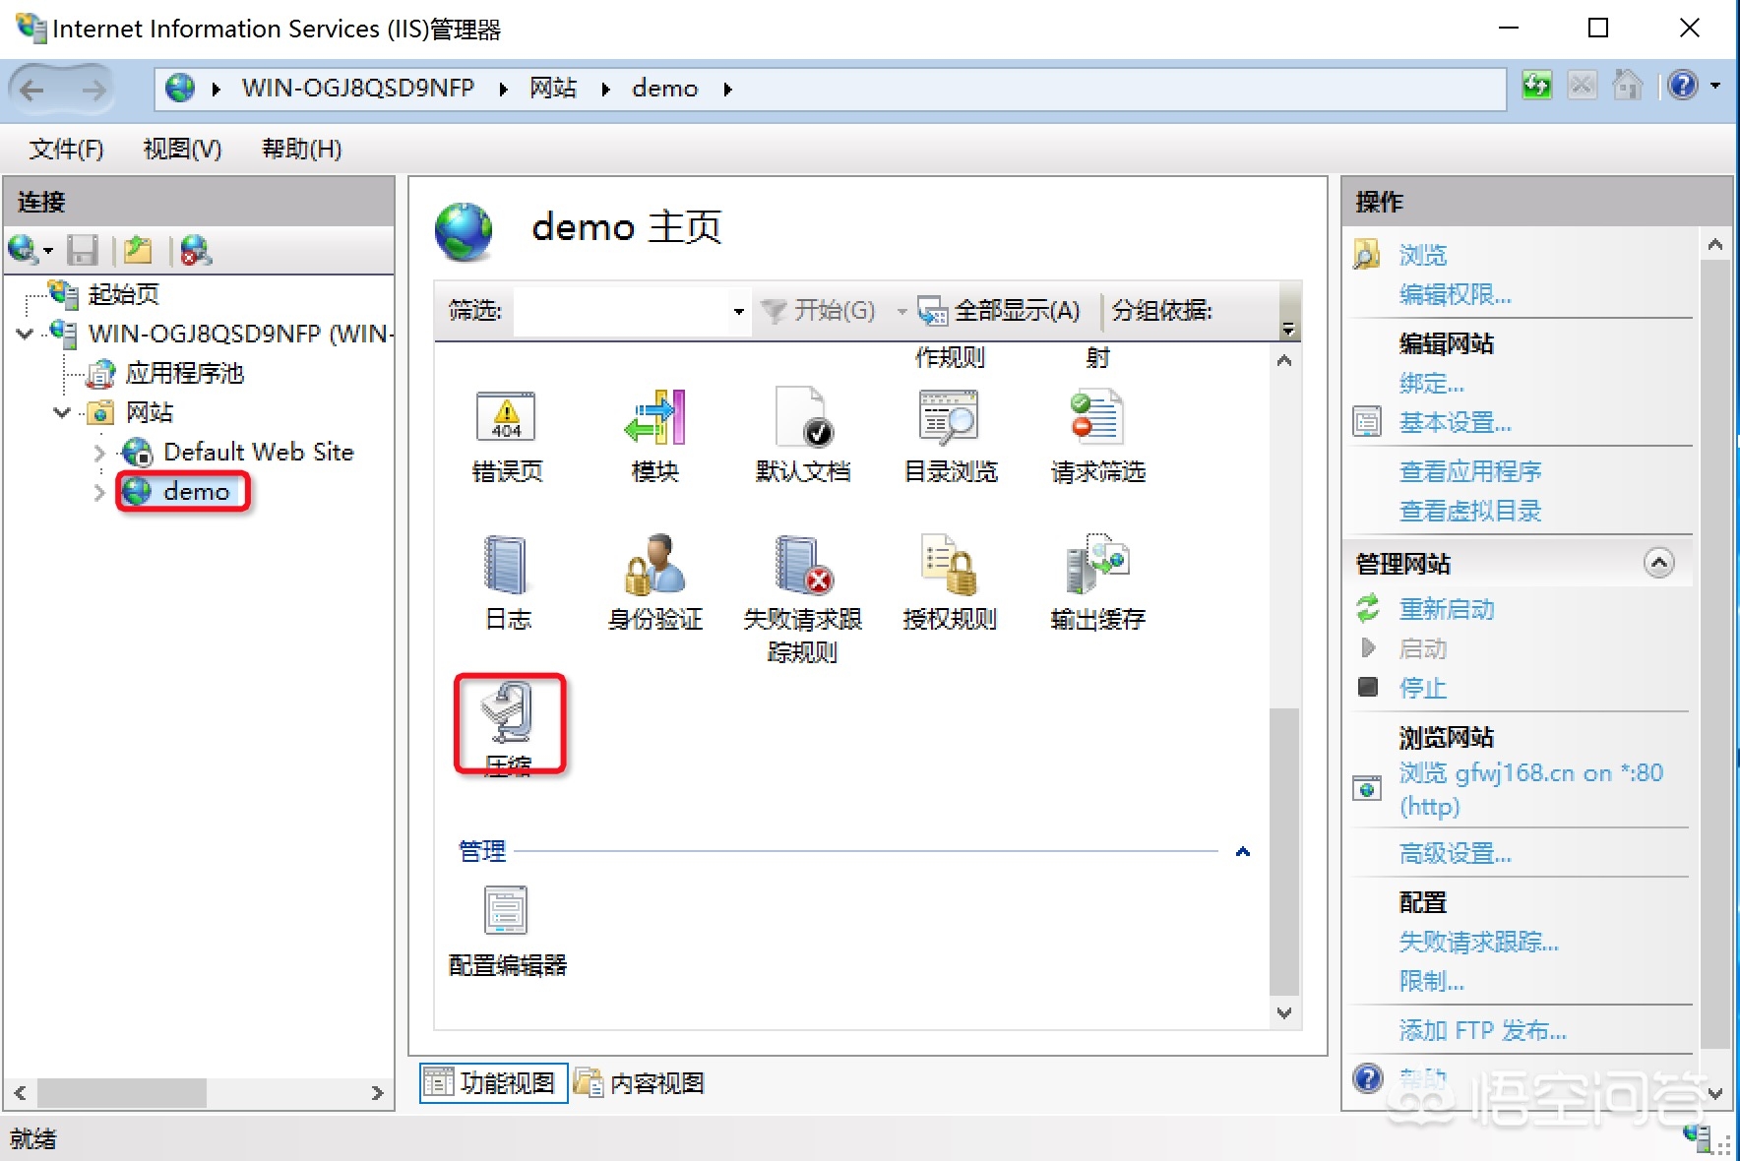Viewport: 1740px width, 1161px height.
Task: Click the filter toolbar overflow arrow
Action: pos(1287,329)
